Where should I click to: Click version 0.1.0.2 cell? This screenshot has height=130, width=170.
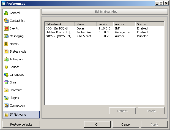pos(103,36)
